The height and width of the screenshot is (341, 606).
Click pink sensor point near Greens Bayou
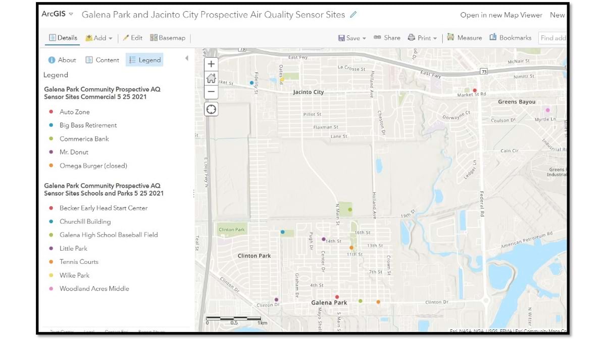pyautogui.click(x=547, y=110)
